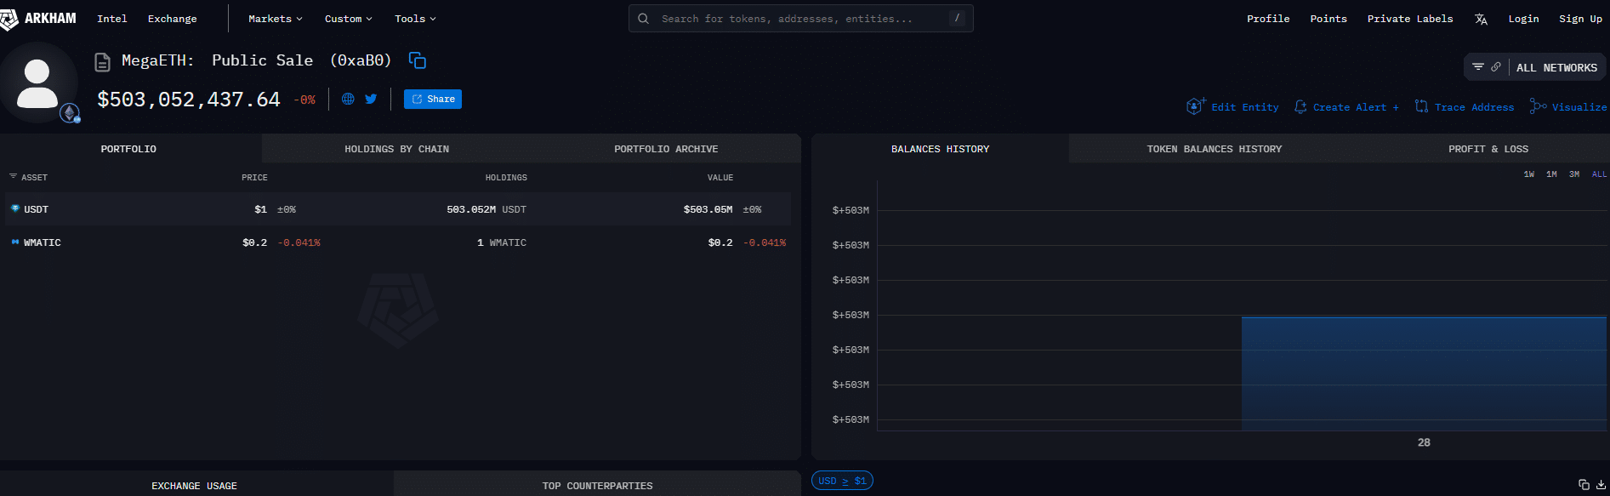
Task: Sort by the HOLDINGS column header
Action: coord(506,178)
